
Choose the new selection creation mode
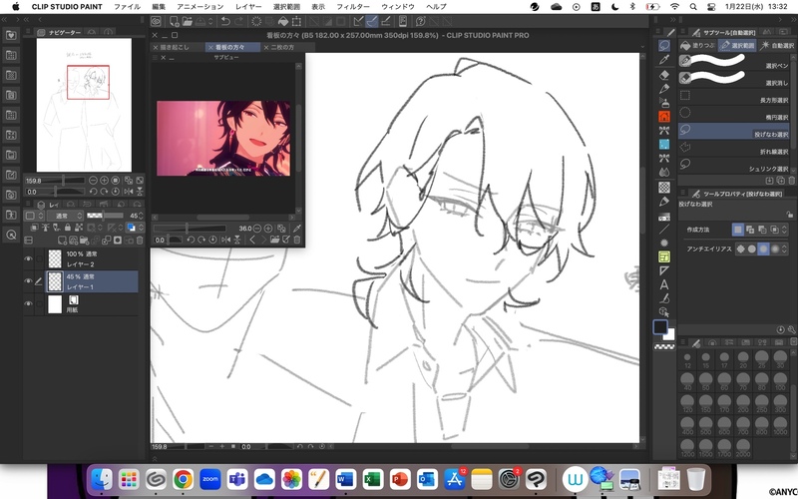pyautogui.click(x=737, y=230)
